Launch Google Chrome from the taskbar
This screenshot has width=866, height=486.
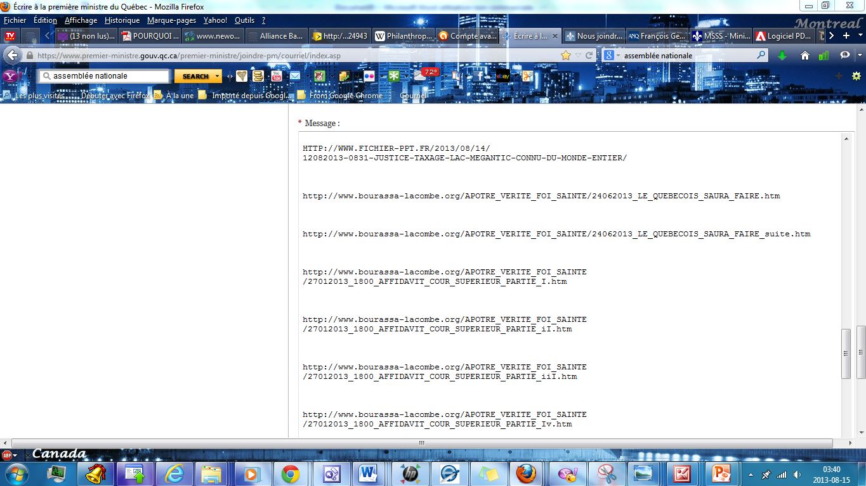(x=291, y=473)
